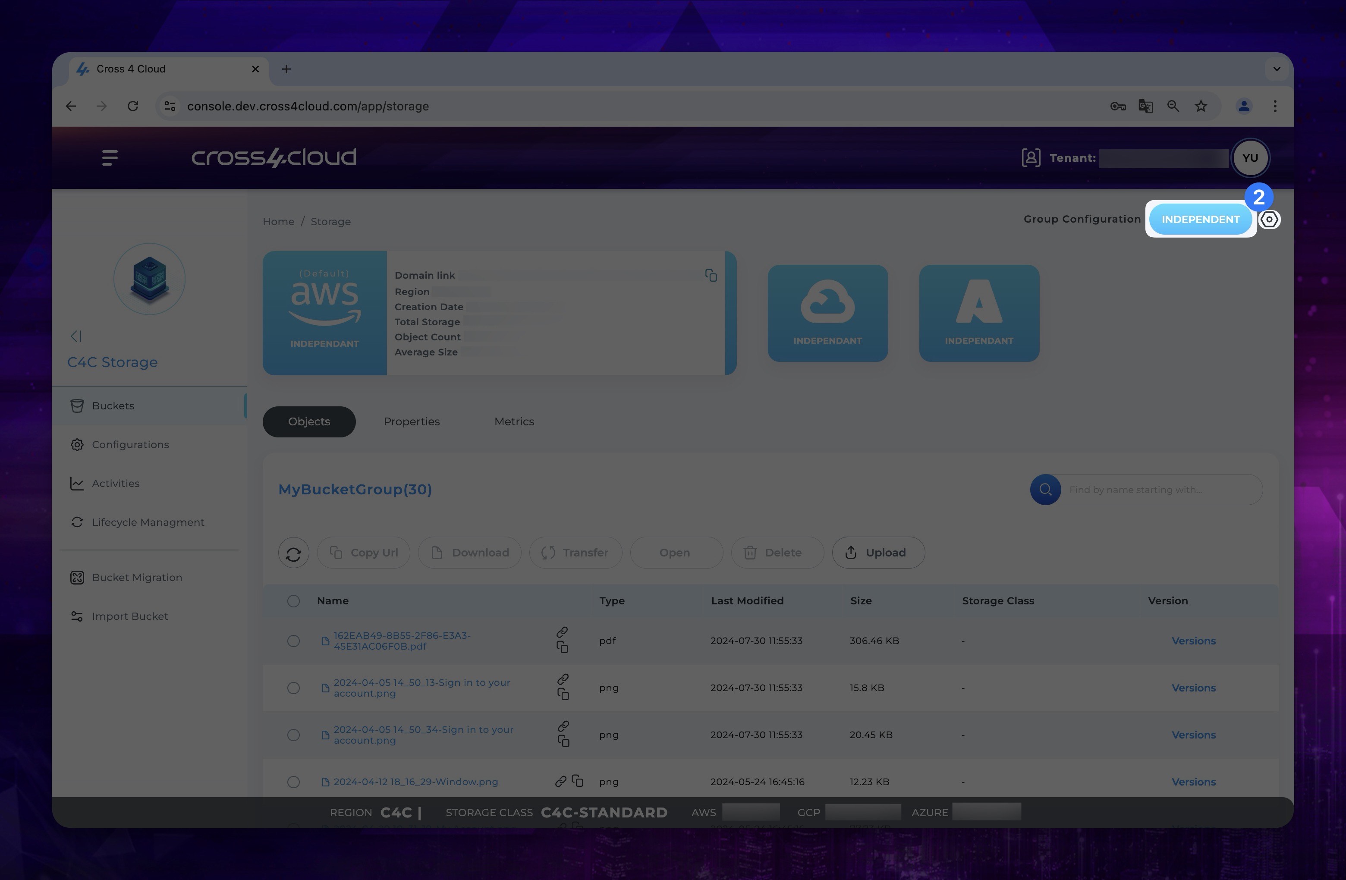Select the 18_16_29-Window.png radio
Screen dimensions: 1346x880
point(293,782)
